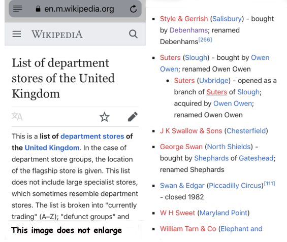Click the text 'closed 1982'
The height and width of the screenshot is (242, 287).
click(x=184, y=197)
